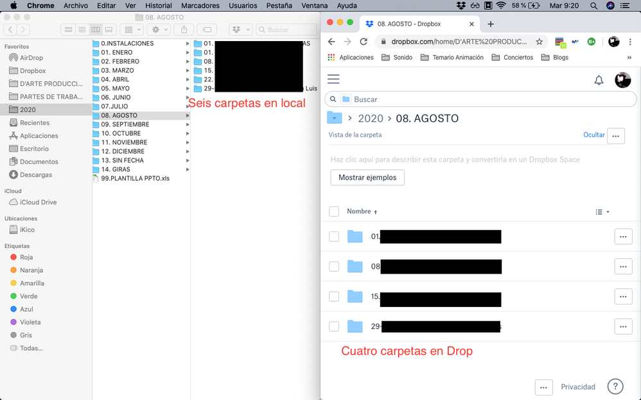Open the Marcadores menu

[200, 6]
